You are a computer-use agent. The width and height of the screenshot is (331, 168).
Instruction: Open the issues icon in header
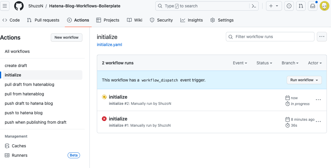pyautogui.click(x=289, y=6)
